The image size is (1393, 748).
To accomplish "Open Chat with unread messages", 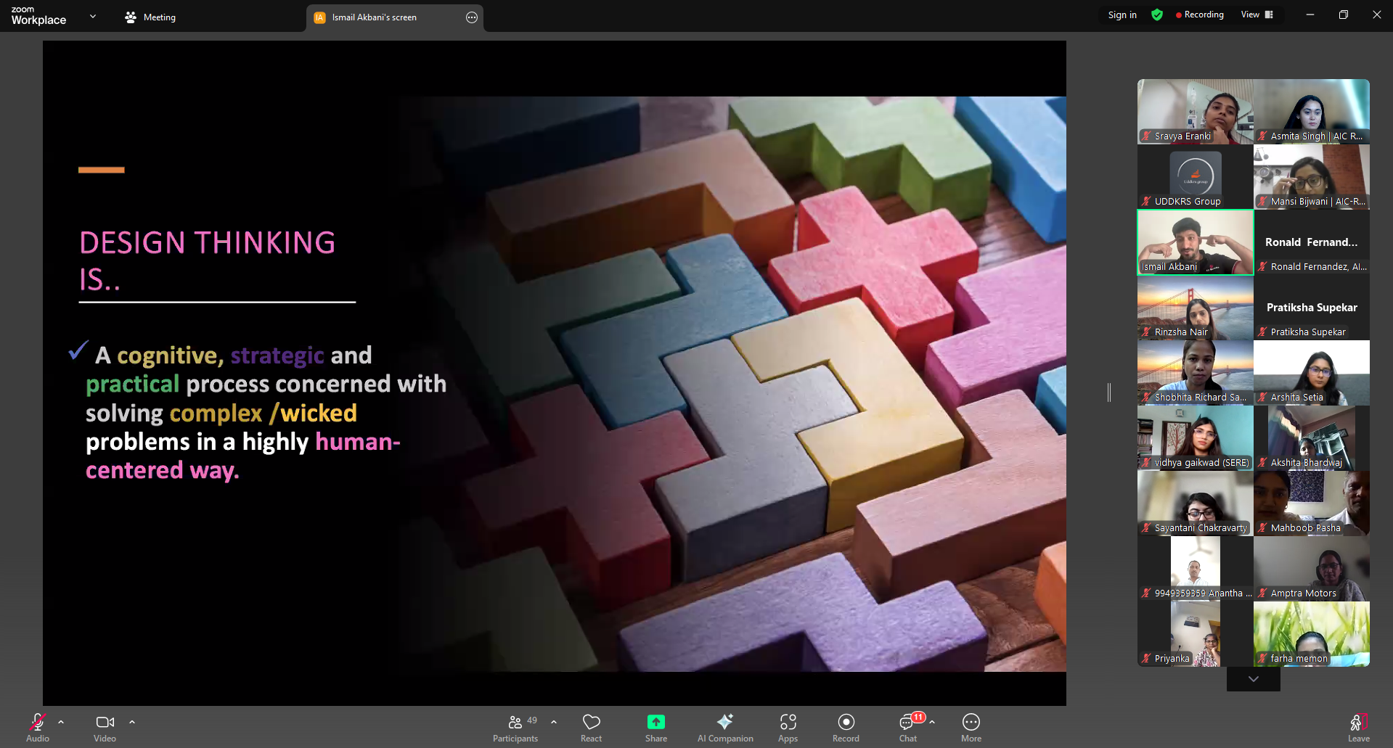I will 907,728.
